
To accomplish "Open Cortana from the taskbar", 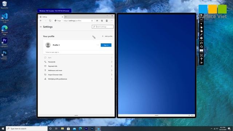I will coord(50,128).
